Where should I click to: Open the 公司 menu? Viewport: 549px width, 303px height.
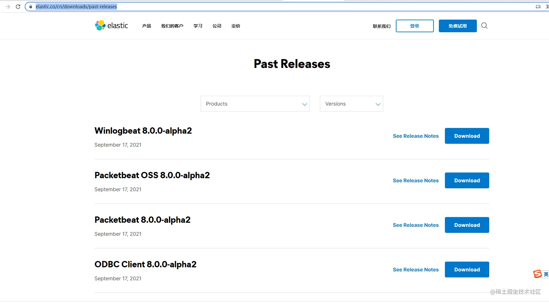[217, 26]
